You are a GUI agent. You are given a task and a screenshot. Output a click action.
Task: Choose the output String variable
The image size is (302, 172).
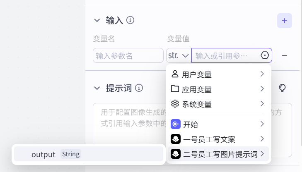[88, 154]
